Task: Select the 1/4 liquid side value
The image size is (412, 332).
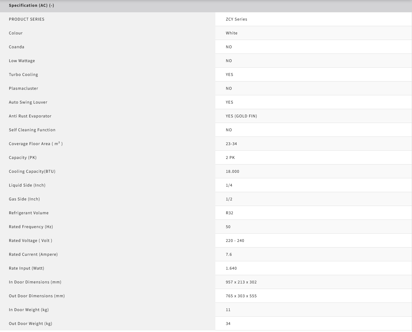Action: click(229, 185)
